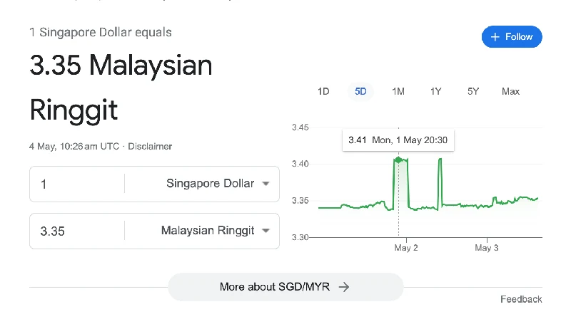
Task: Focus the Singapore Dollar amount field
Action: 77,184
